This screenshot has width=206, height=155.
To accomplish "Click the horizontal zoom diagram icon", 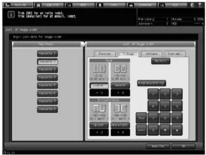I will [x=120, y=69].
